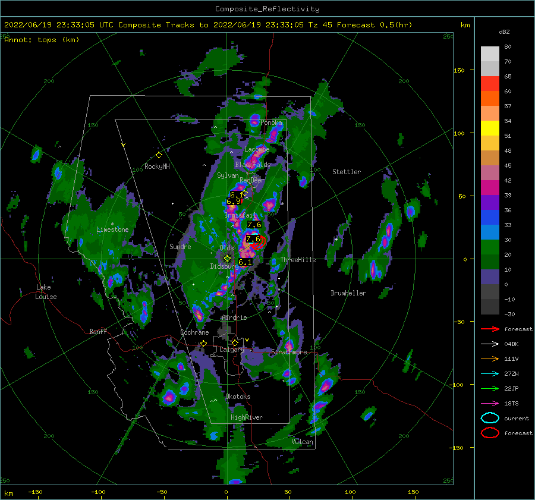Click the RedDeer city label
Image resolution: width=535 pixels, height=500 pixels.
pyautogui.click(x=252, y=180)
